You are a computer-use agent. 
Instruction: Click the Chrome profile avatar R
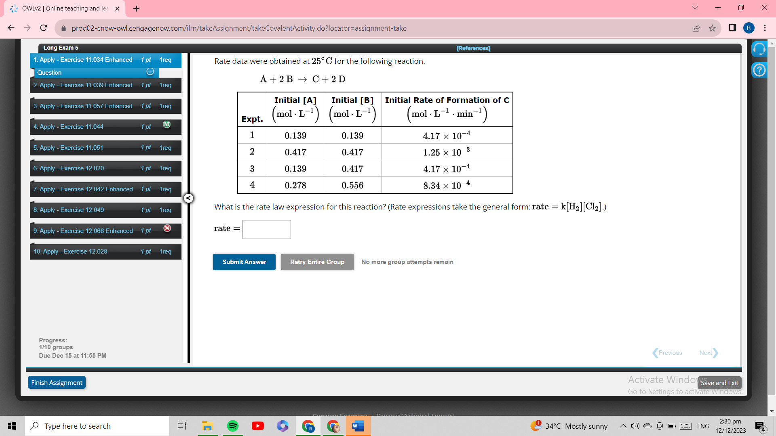coord(749,28)
